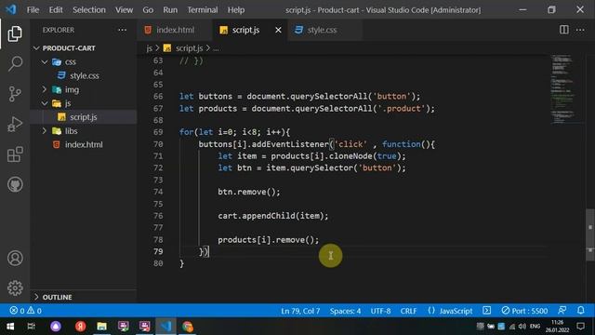The height and width of the screenshot is (335, 595).
Task: Open the Extensions view
Action: 15,154
